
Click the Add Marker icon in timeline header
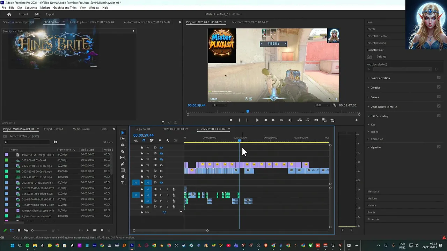pos(160,140)
